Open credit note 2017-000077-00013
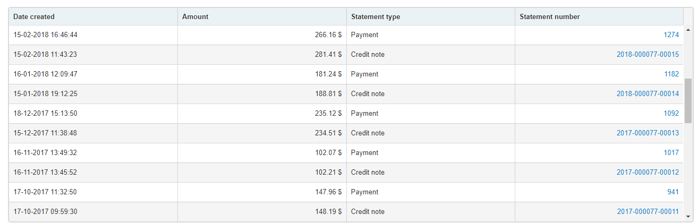This screenshot has width=698, height=223. pos(648,133)
